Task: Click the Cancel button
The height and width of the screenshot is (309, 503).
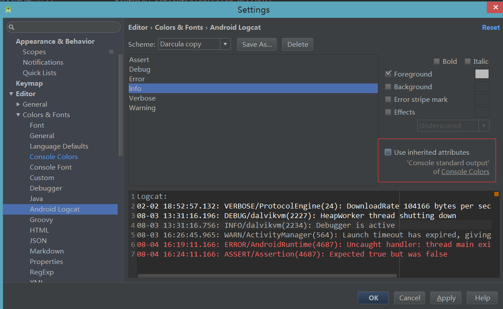Action: click(409, 298)
